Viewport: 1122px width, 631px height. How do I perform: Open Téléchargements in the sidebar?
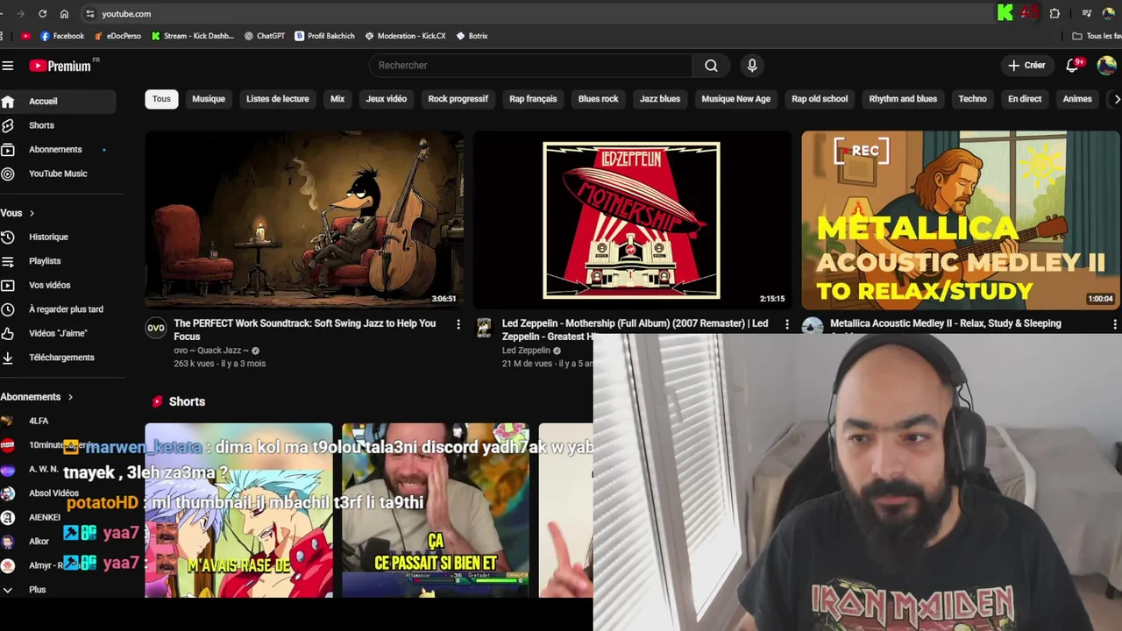[58, 358]
